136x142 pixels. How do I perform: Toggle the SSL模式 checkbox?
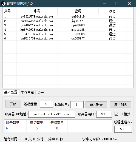[x=116, y=114]
